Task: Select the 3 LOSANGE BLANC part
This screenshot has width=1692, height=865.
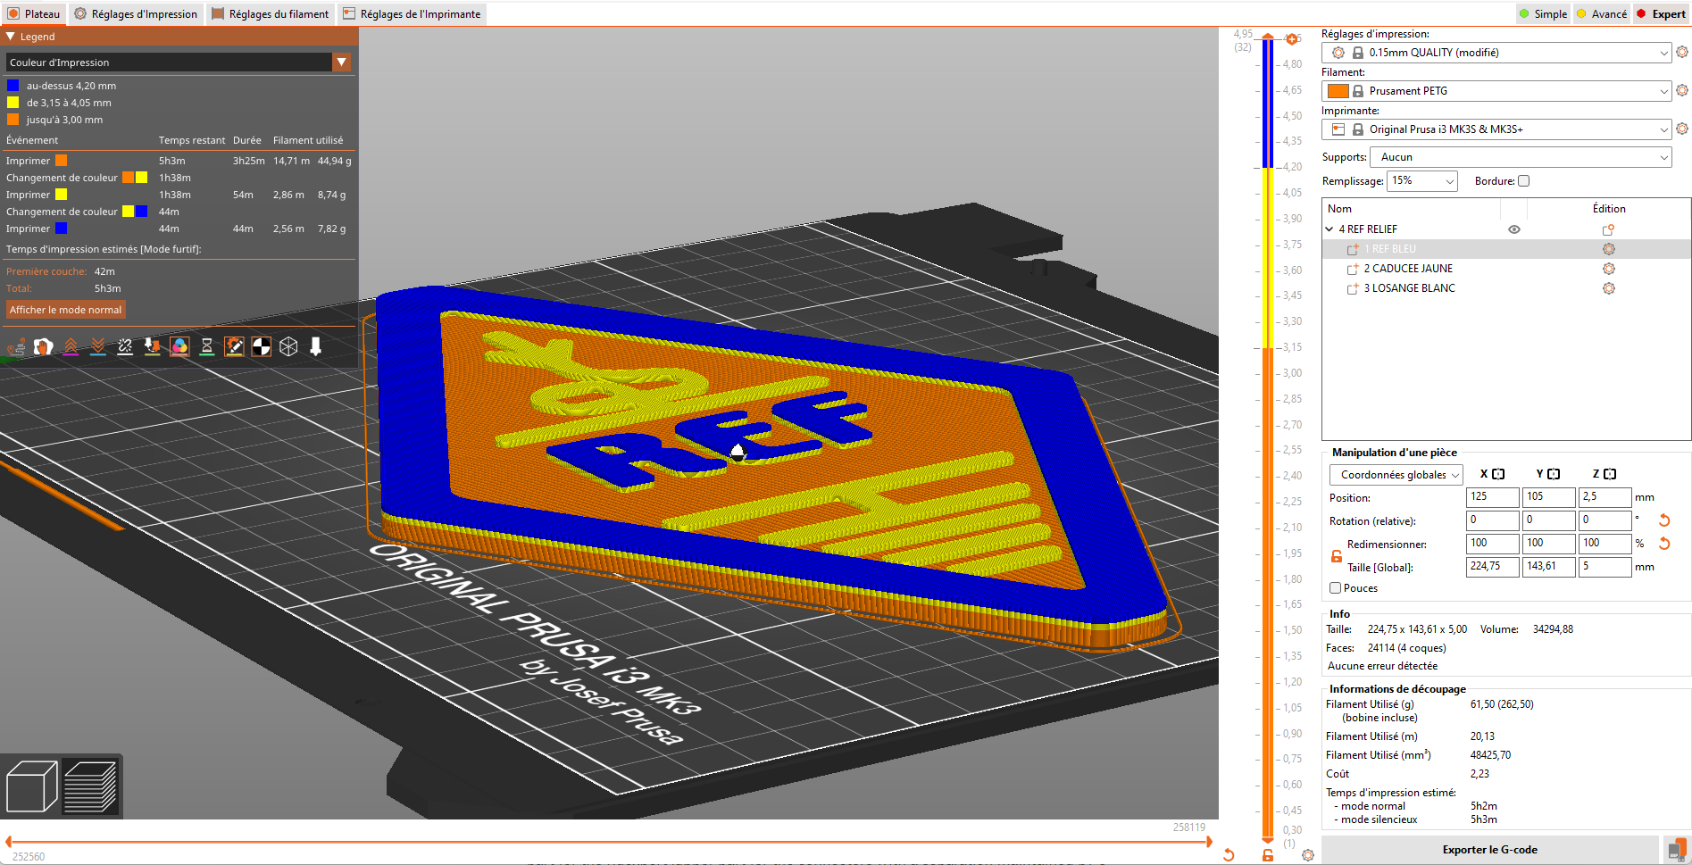Action: [1409, 288]
